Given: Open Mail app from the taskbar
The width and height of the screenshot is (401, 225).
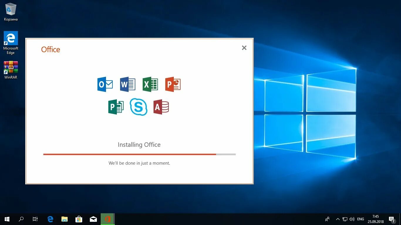Looking at the screenshot, I should [x=93, y=219].
